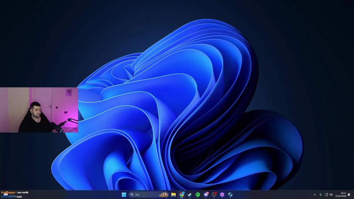Screen dimensions: 354x199
Task: Open the purple circle app icon
Action: (222, 195)
